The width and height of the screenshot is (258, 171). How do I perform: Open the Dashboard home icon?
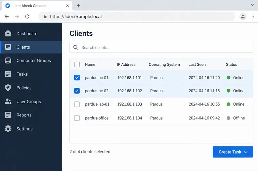pos(8,33)
